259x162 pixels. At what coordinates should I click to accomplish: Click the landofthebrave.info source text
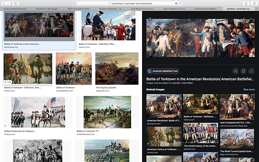click(x=85, y=134)
